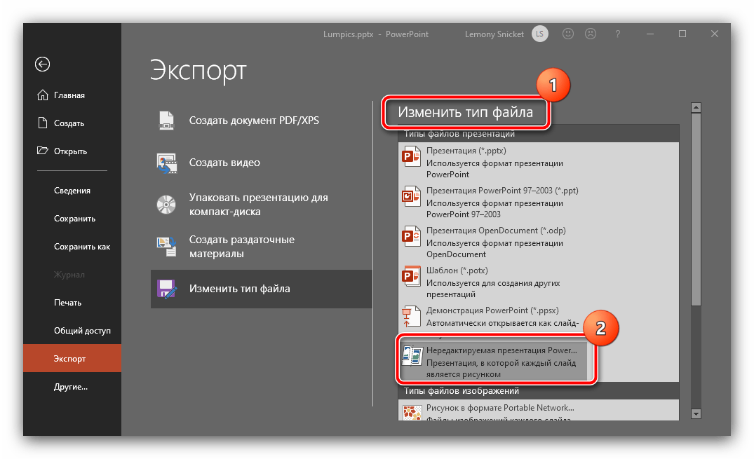The image size is (754, 459).
Task: Click the happy smiley feedback icon
Action: 569,34
